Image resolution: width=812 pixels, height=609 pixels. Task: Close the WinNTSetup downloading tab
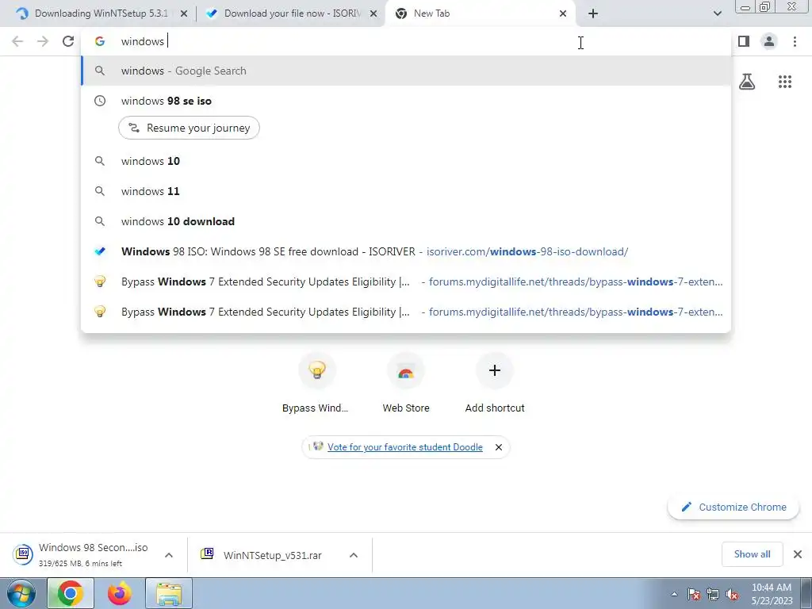click(x=184, y=13)
